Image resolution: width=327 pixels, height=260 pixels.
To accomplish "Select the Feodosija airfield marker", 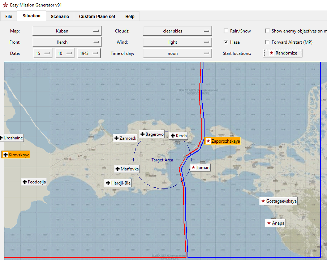I will pos(34,182).
